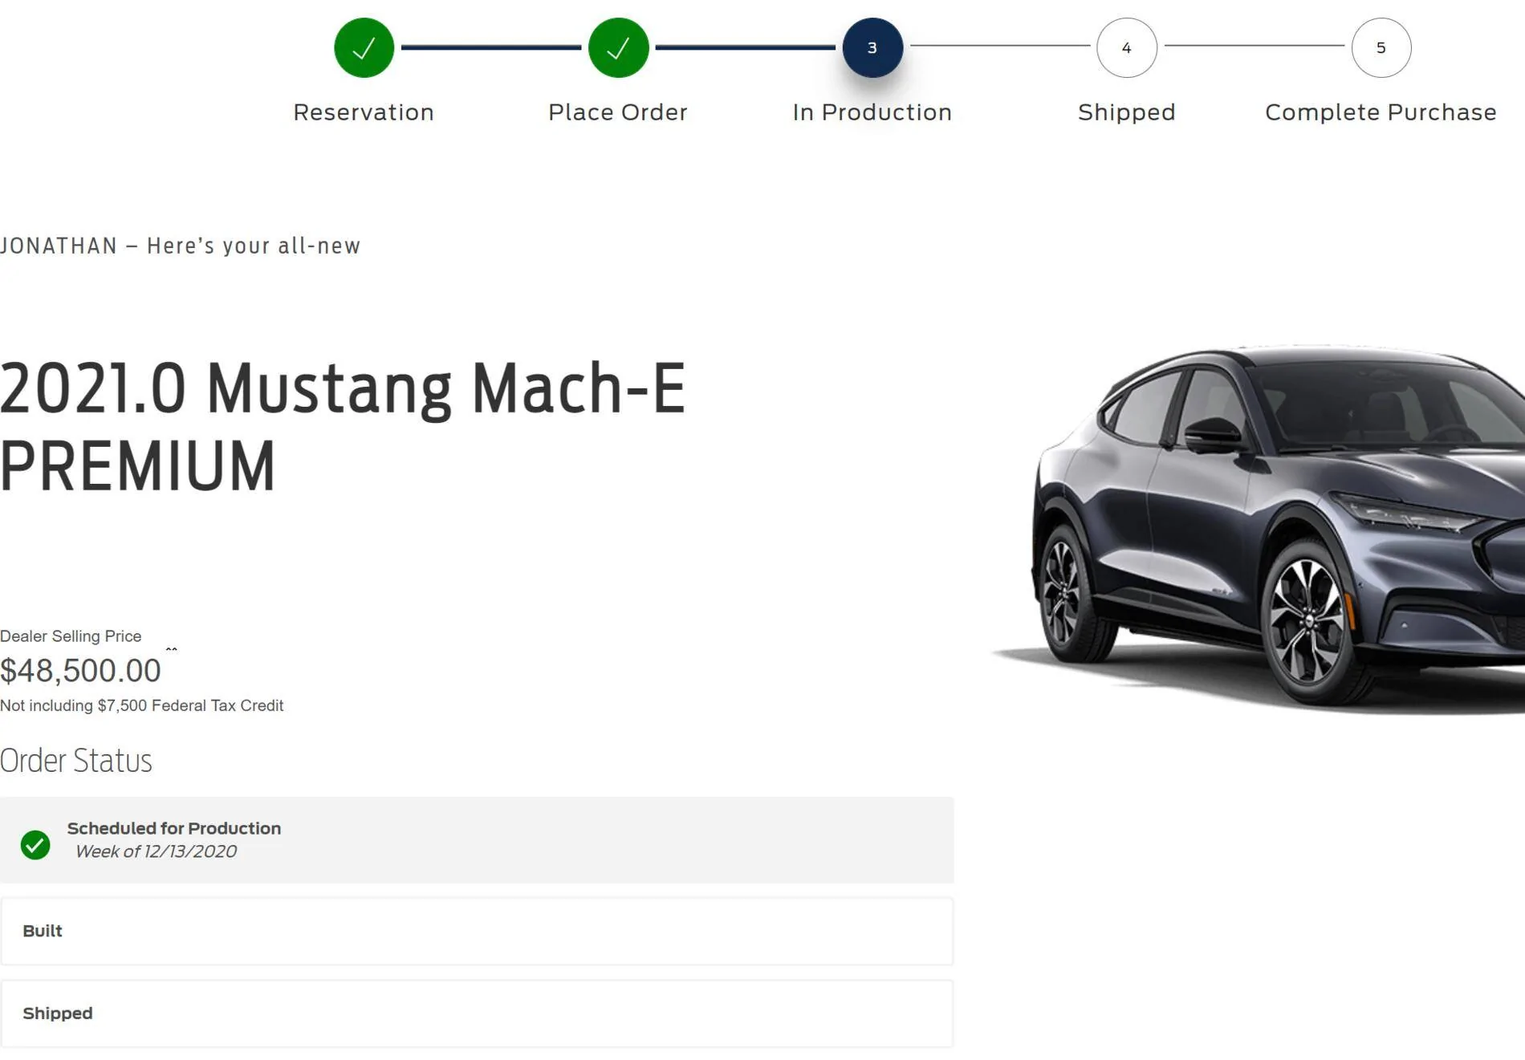Click the Place Order step green checkmark

618,47
